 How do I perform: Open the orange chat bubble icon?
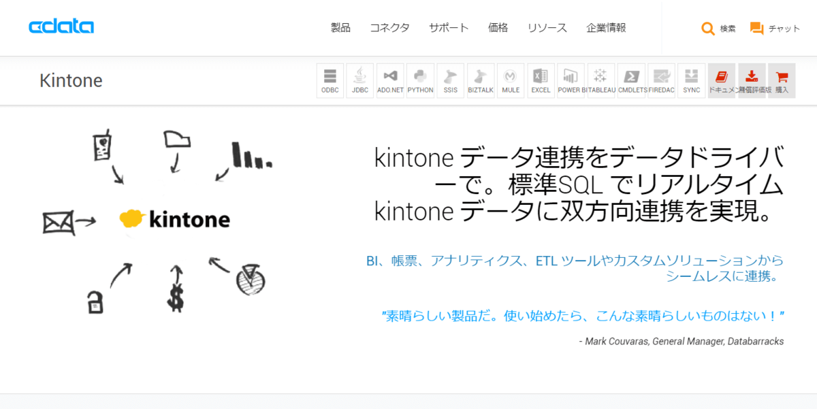(756, 29)
